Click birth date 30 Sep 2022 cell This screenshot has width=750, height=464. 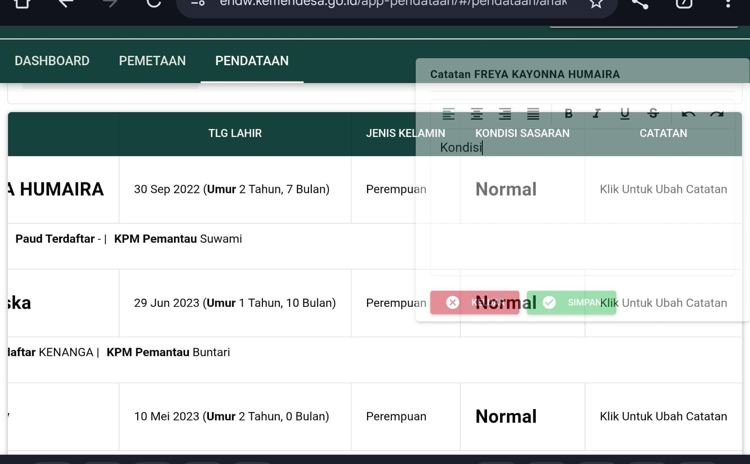click(232, 189)
